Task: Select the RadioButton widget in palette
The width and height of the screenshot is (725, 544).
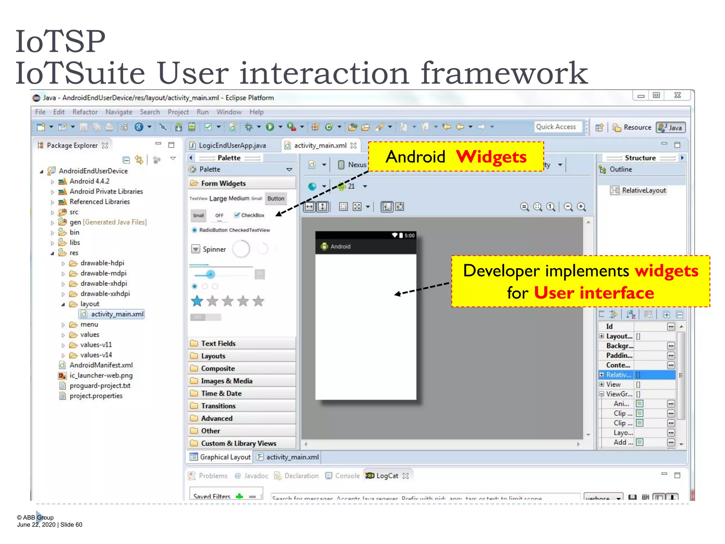Action: point(210,230)
